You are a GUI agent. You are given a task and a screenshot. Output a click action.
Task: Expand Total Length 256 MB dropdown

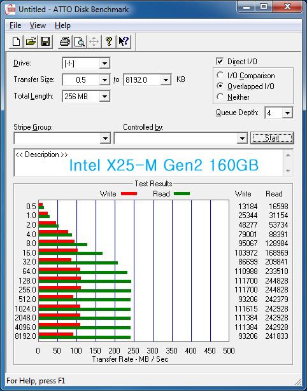[x=104, y=97]
